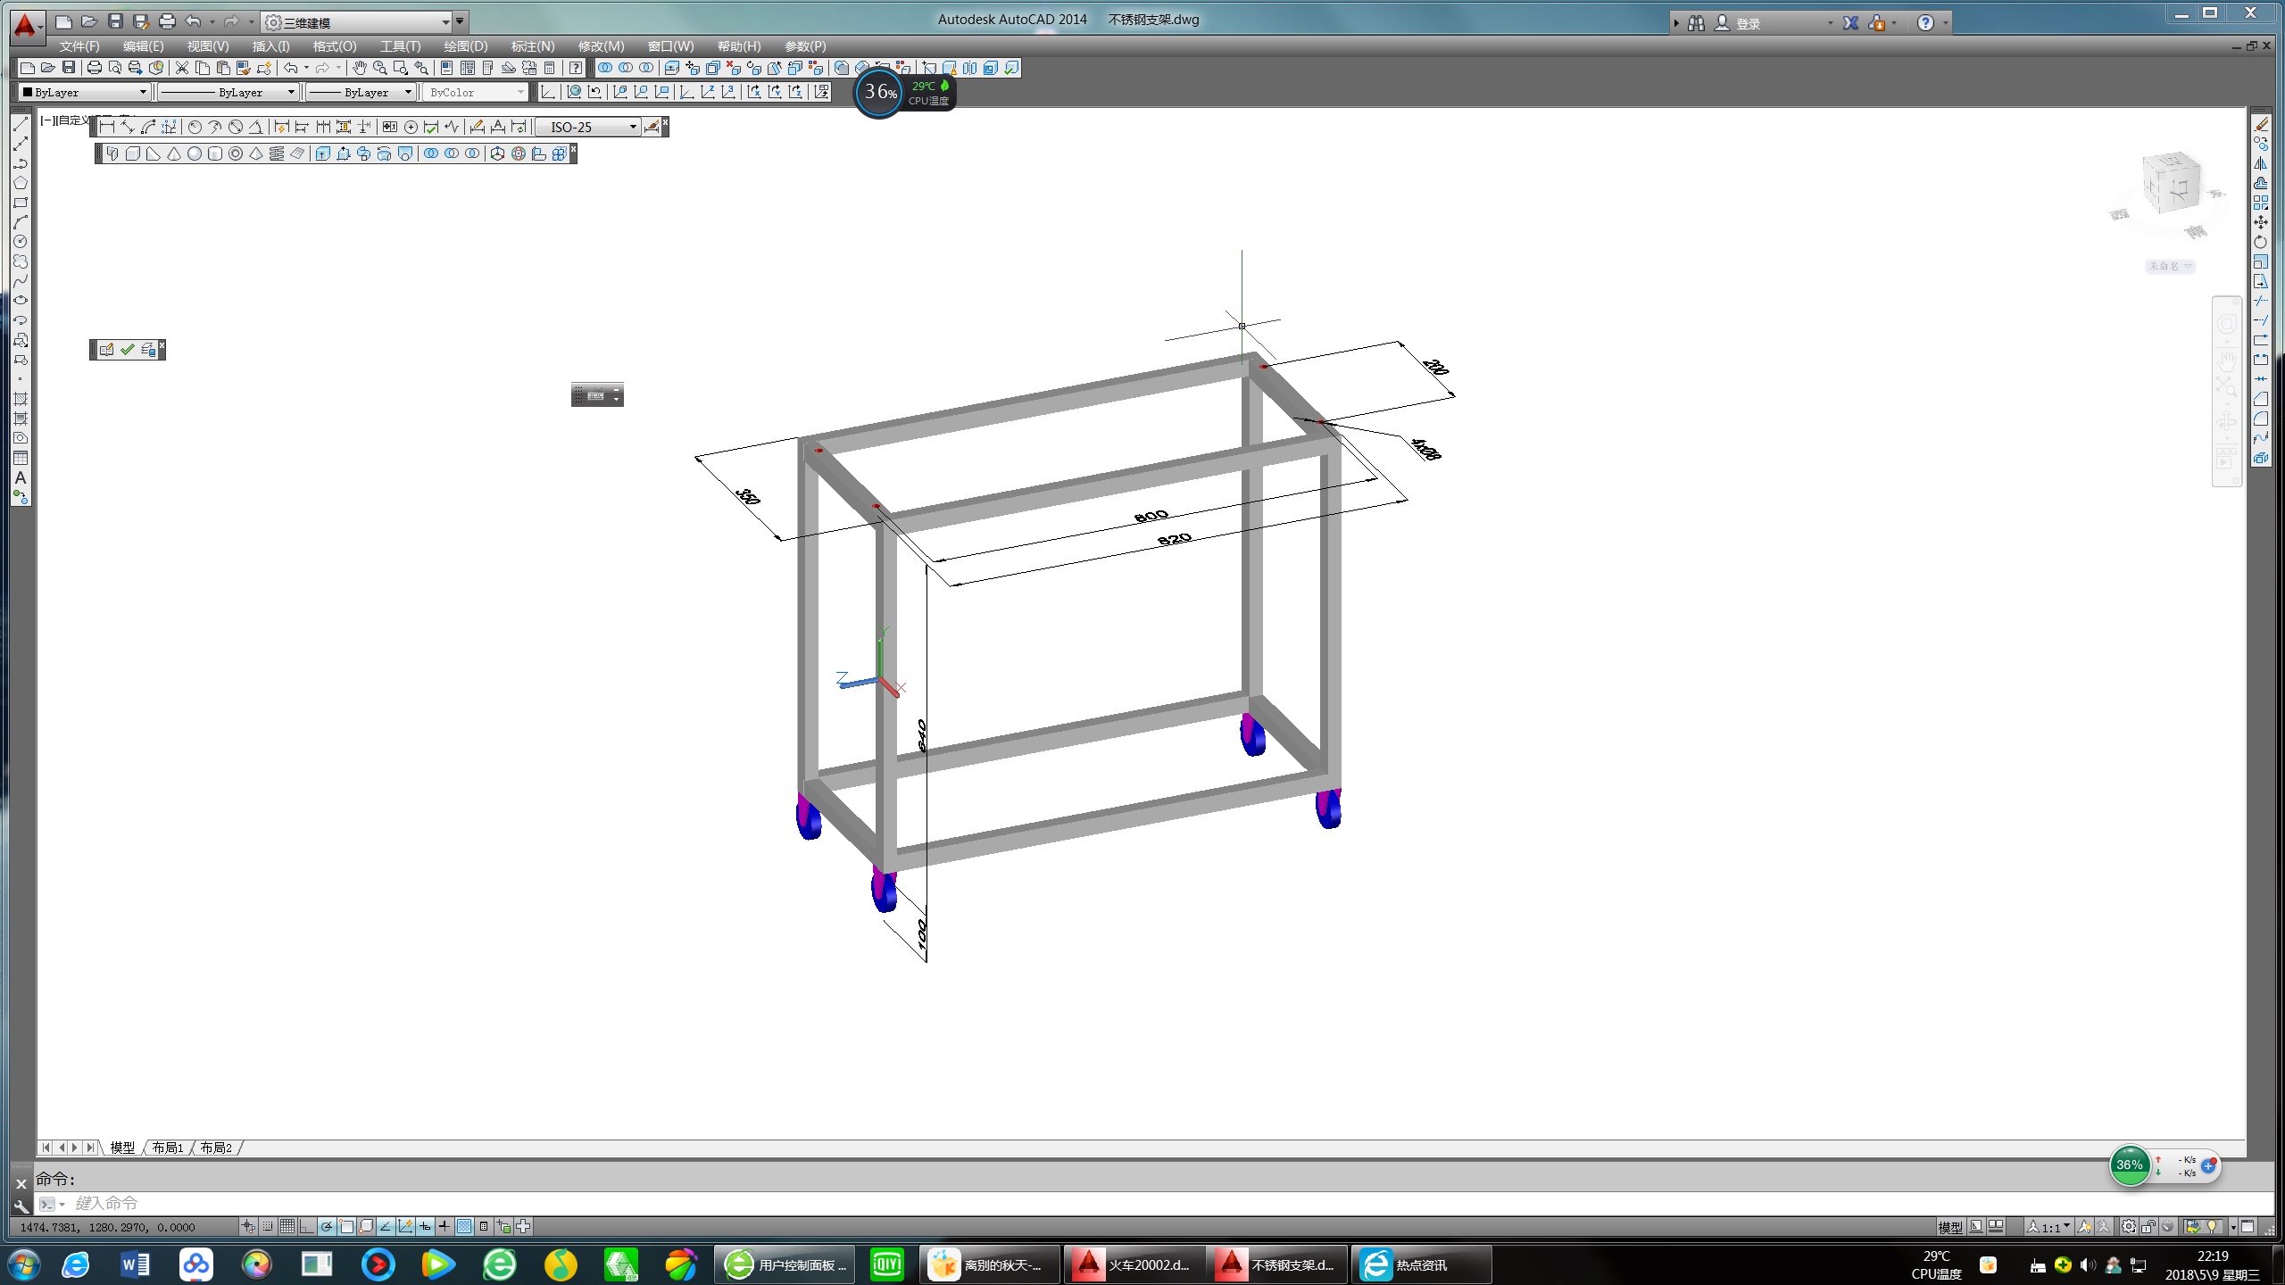Open the 标注(N) menu
The image size is (2285, 1285).
pos(532,46)
